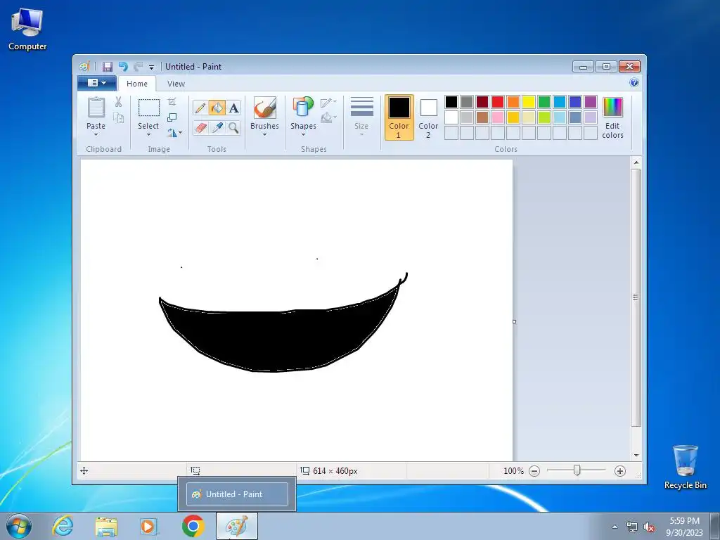Select Color 2 background box
Viewport: 720px width, 540px height.
click(428, 117)
